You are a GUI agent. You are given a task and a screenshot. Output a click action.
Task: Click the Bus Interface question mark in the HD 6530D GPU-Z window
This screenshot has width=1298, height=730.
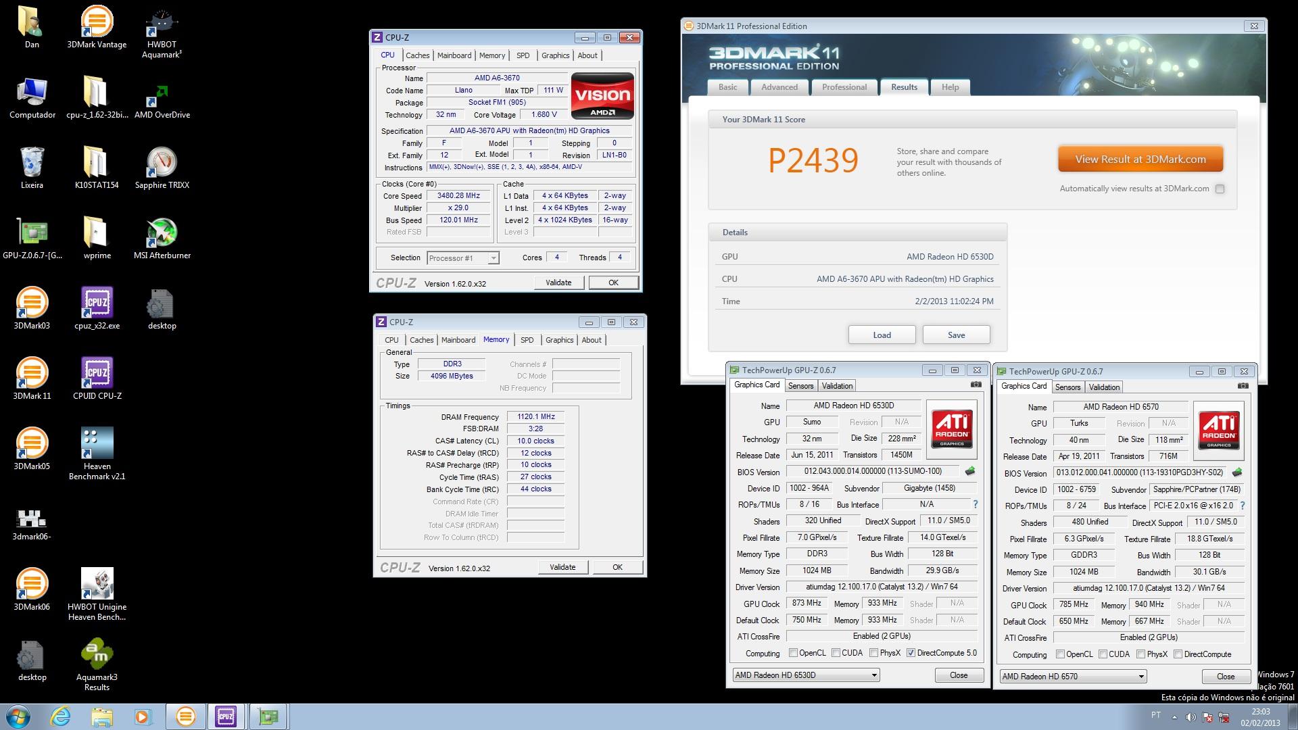coord(976,504)
